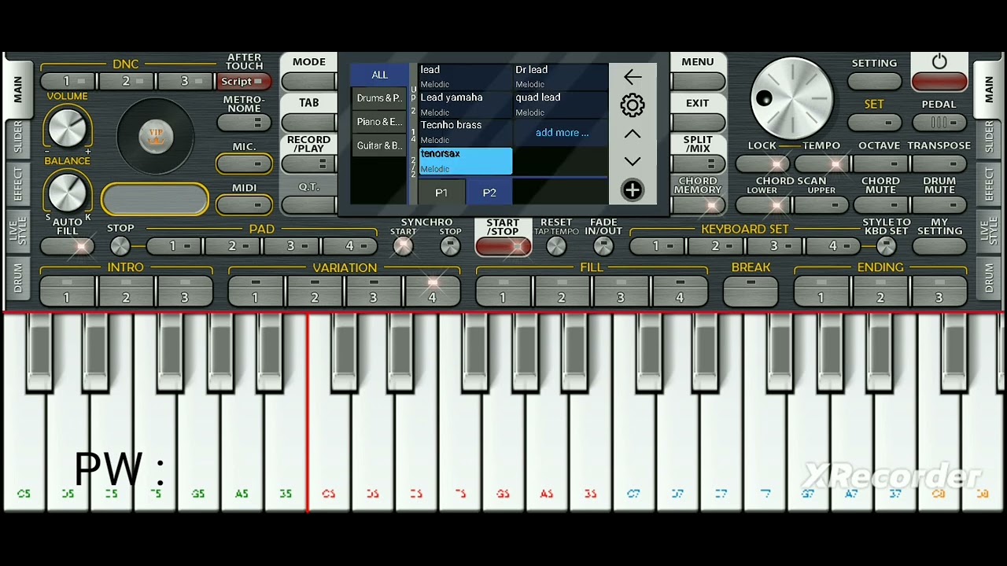Toggle the After Touch Script button

(x=244, y=81)
